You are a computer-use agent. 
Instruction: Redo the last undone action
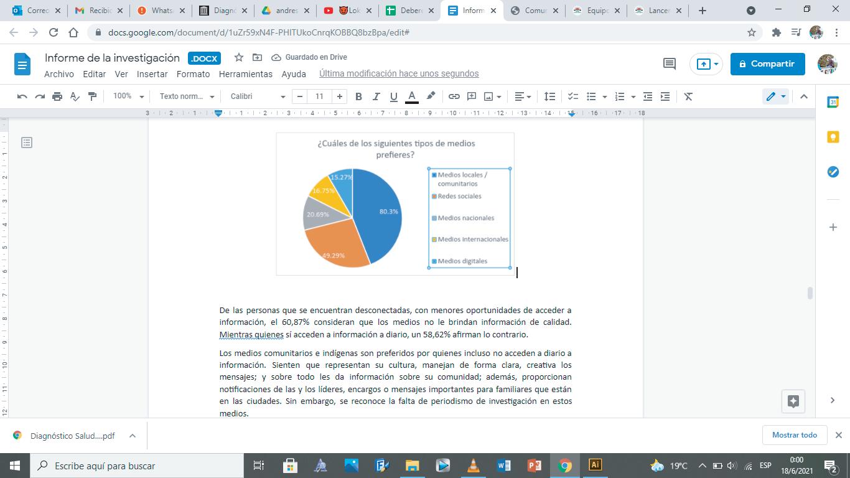pyautogui.click(x=40, y=96)
